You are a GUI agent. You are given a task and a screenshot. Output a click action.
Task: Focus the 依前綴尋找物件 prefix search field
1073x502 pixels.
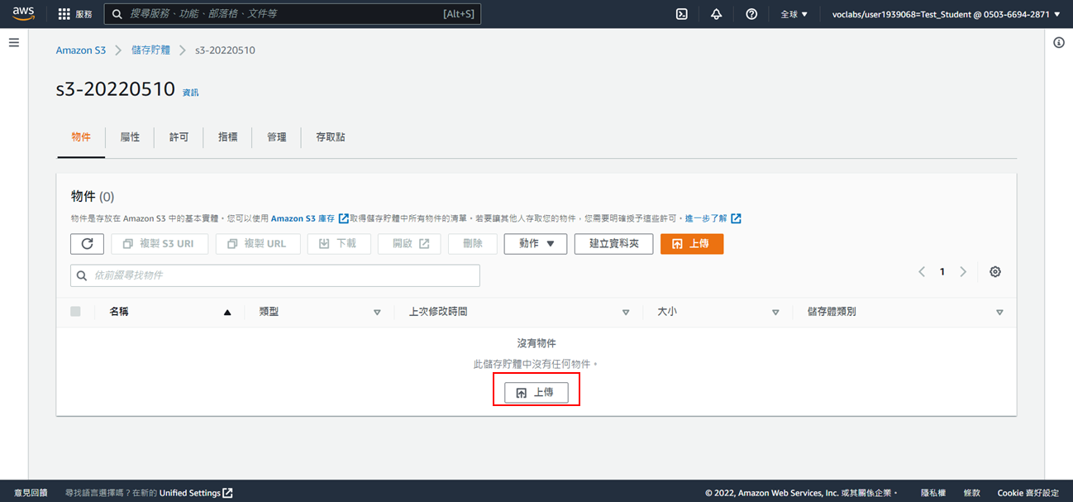coord(275,275)
